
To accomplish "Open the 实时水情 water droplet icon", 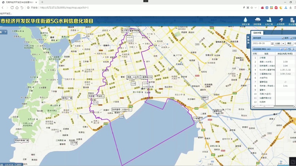I will pyautogui.click(x=245, y=20).
